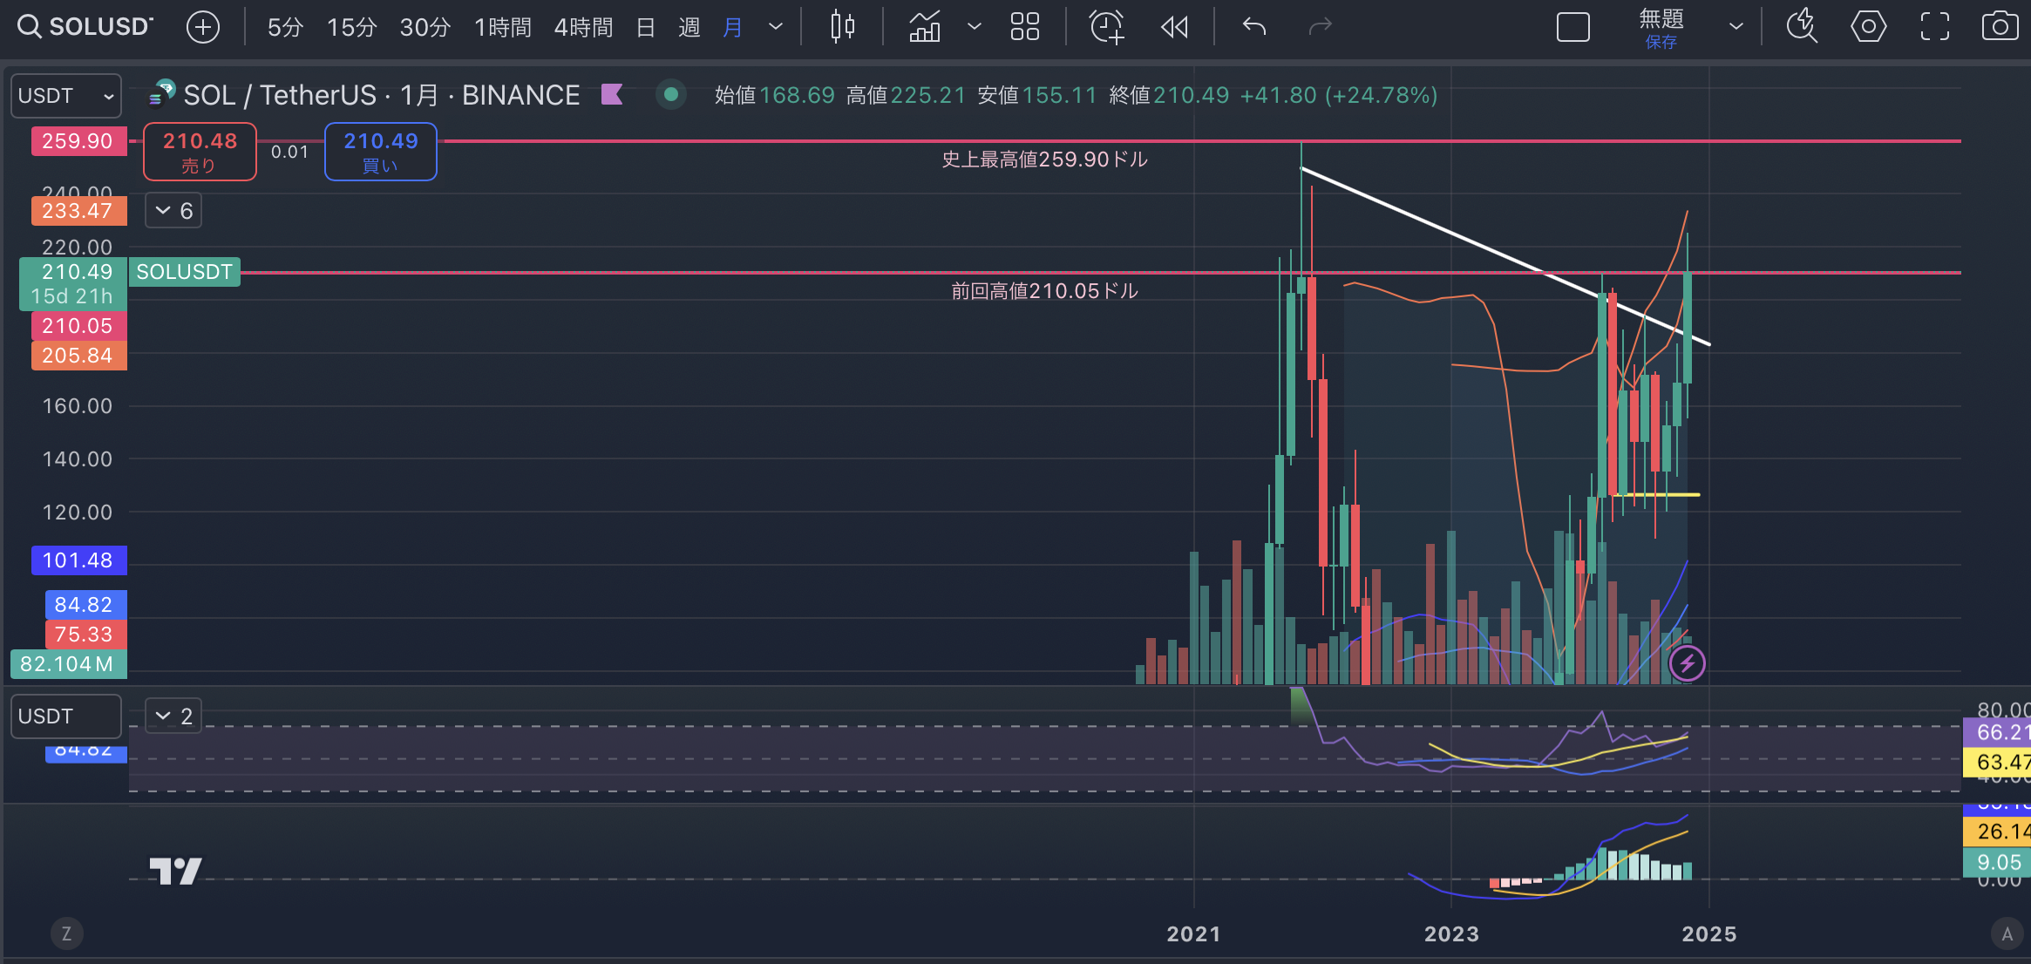The image size is (2031, 964).
Task: Open symbol search for SOLUSD
Action: (x=85, y=26)
